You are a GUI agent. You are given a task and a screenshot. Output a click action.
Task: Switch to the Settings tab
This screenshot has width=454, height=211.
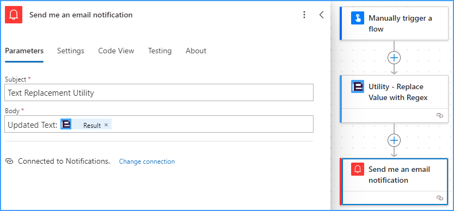tap(70, 51)
